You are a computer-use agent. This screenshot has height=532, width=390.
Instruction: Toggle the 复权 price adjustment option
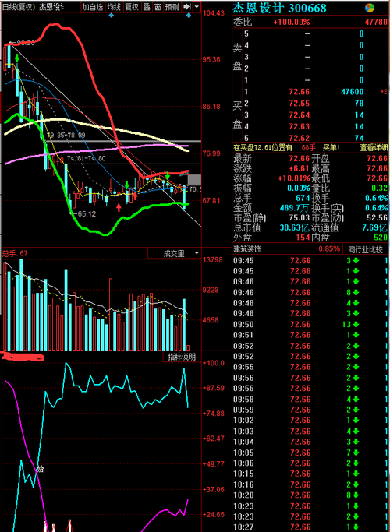[132, 6]
